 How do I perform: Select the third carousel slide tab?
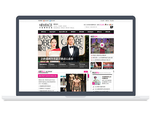point(64,65)
